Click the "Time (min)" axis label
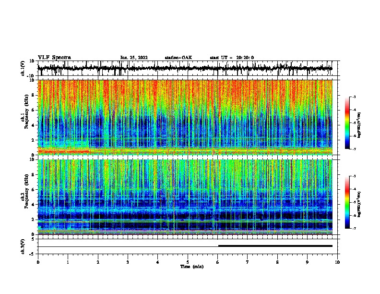Screen dimensions: 380x294 (192, 267)
